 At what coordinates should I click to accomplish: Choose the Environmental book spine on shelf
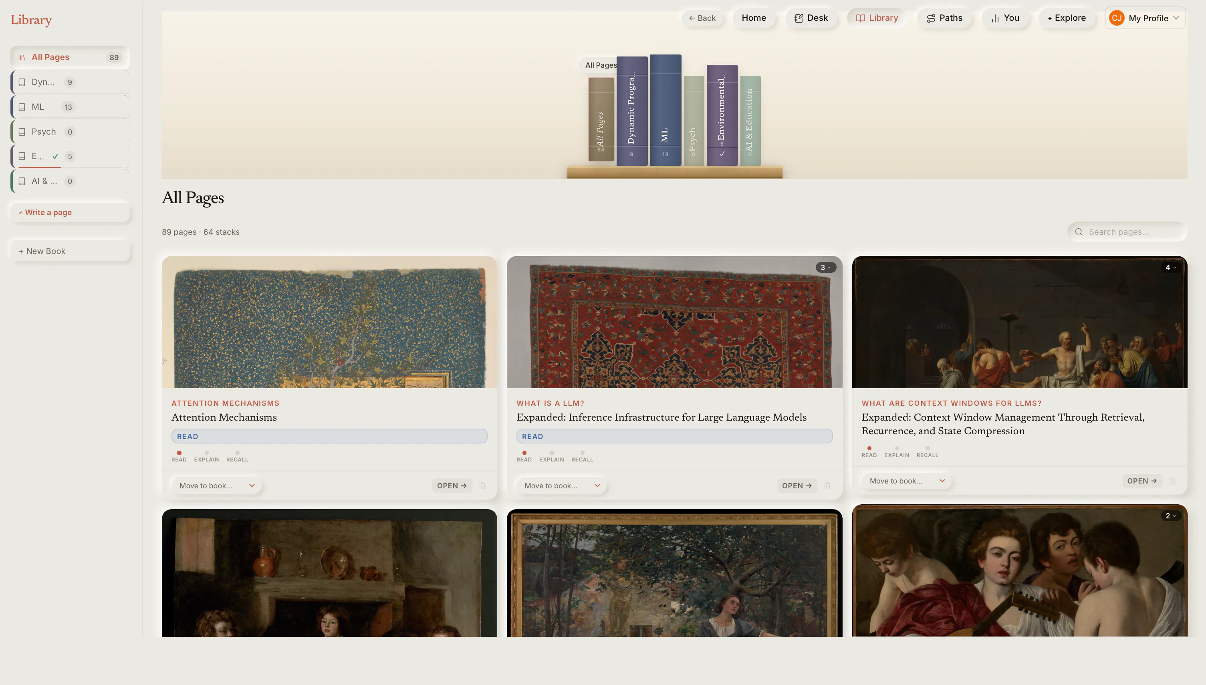722,115
